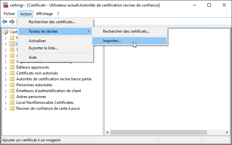Select Rechercher des certificats... in the submenu
Image resolution: width=232 pixels, height=145 pixels.
click(x=126, y=31)
